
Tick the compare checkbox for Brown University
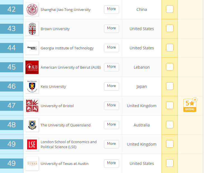coord(170,28)
